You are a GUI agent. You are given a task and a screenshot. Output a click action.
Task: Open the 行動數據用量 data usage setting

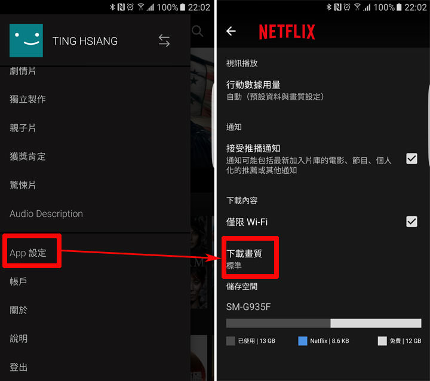(323, 90)
